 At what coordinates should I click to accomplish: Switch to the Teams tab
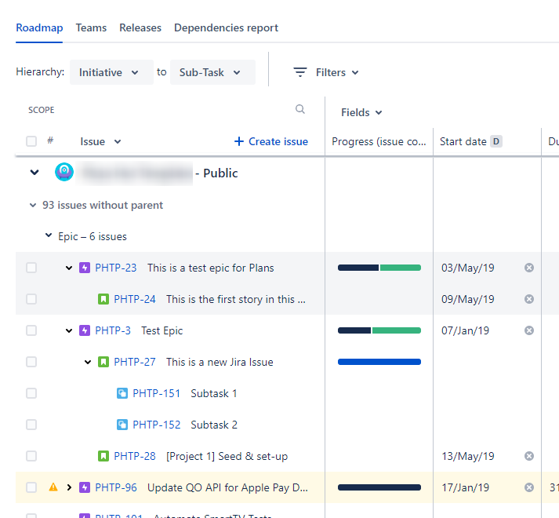click(91, 27)
